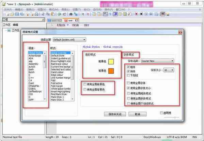Image resolution: width=204 pixels, height=141 pixels.
Task: Toggle the 粗体 bold checkbox
Action: 128,67
